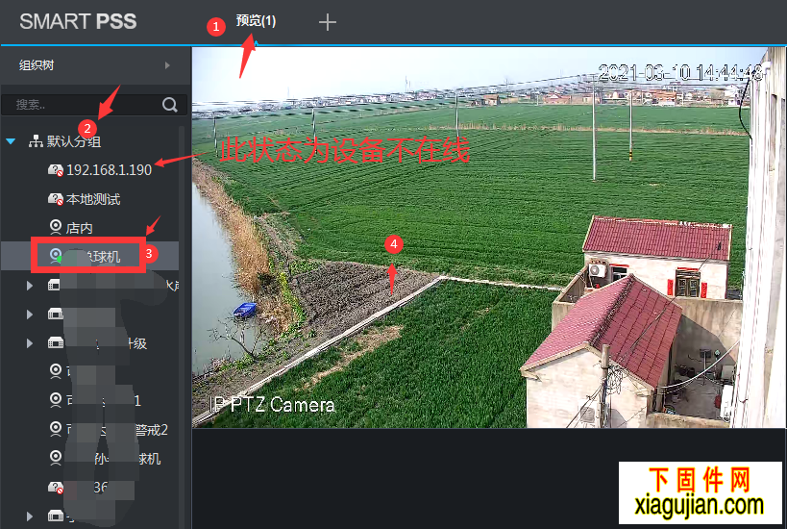This screenshot has width=787, height=529.
Task: Click the offline camera icon beside 本地测试
Action: point(55,199)
